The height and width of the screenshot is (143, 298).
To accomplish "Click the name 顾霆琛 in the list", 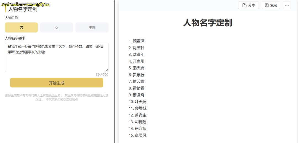I will pyautogui.click(x=139, y=41).
